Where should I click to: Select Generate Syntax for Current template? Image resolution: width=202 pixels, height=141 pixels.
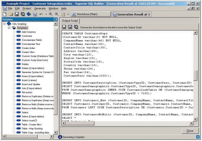tap(38, 72)
